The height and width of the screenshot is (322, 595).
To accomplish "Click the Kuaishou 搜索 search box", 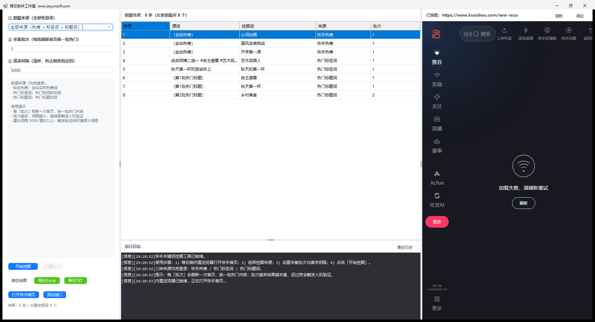I will pos(477,34).
